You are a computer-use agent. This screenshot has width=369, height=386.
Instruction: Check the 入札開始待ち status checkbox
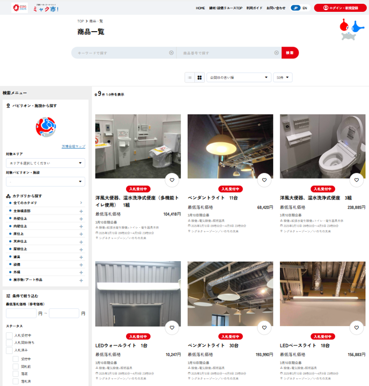(x=9, y=343)
